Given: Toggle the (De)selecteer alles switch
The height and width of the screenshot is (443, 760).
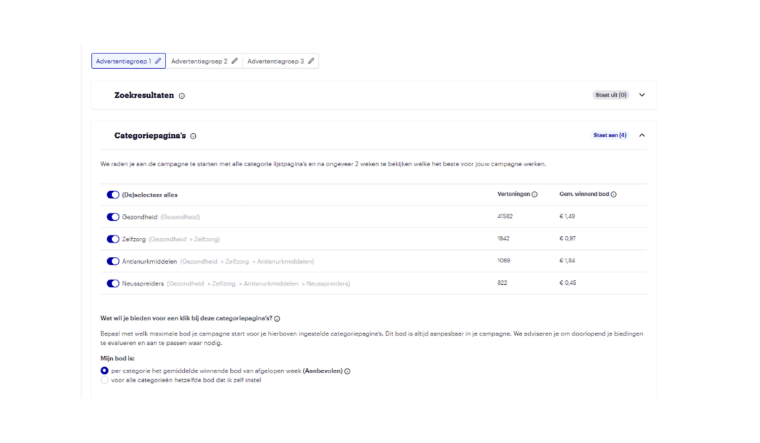Looking at the screenshot, I should 112,194.
